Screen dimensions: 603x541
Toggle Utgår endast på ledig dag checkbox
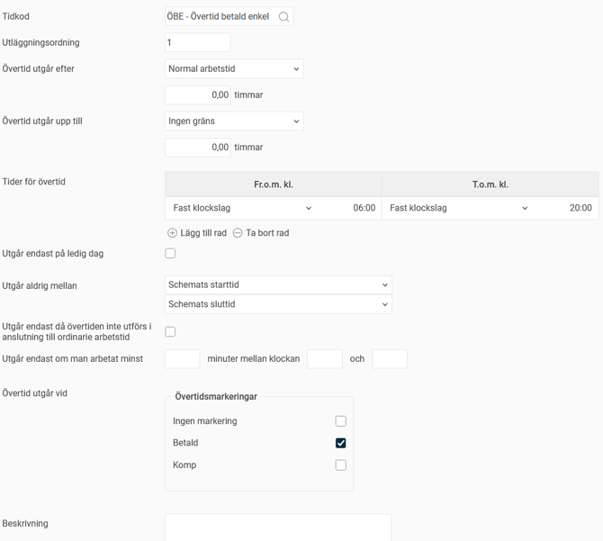coord(170,254)
